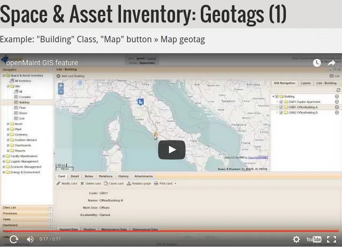Enter fullscreen mode for the video
342x247 pixels.
[332, 239]
